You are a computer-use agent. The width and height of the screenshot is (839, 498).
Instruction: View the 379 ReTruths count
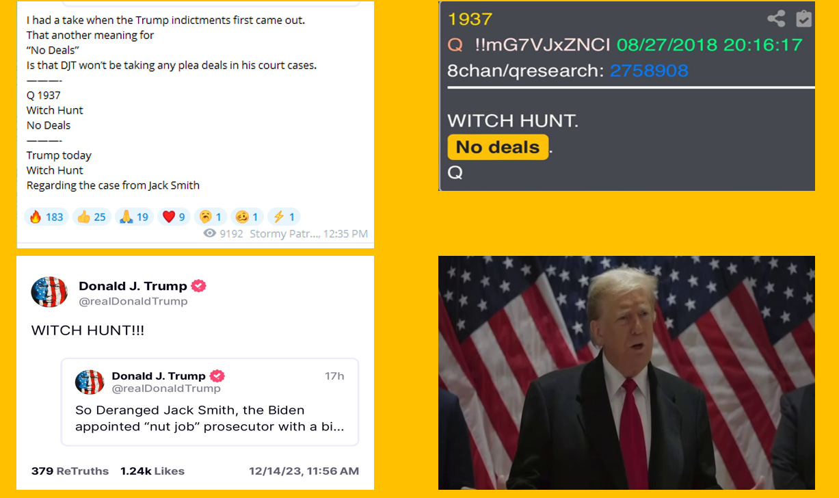[x=70, y=471]
